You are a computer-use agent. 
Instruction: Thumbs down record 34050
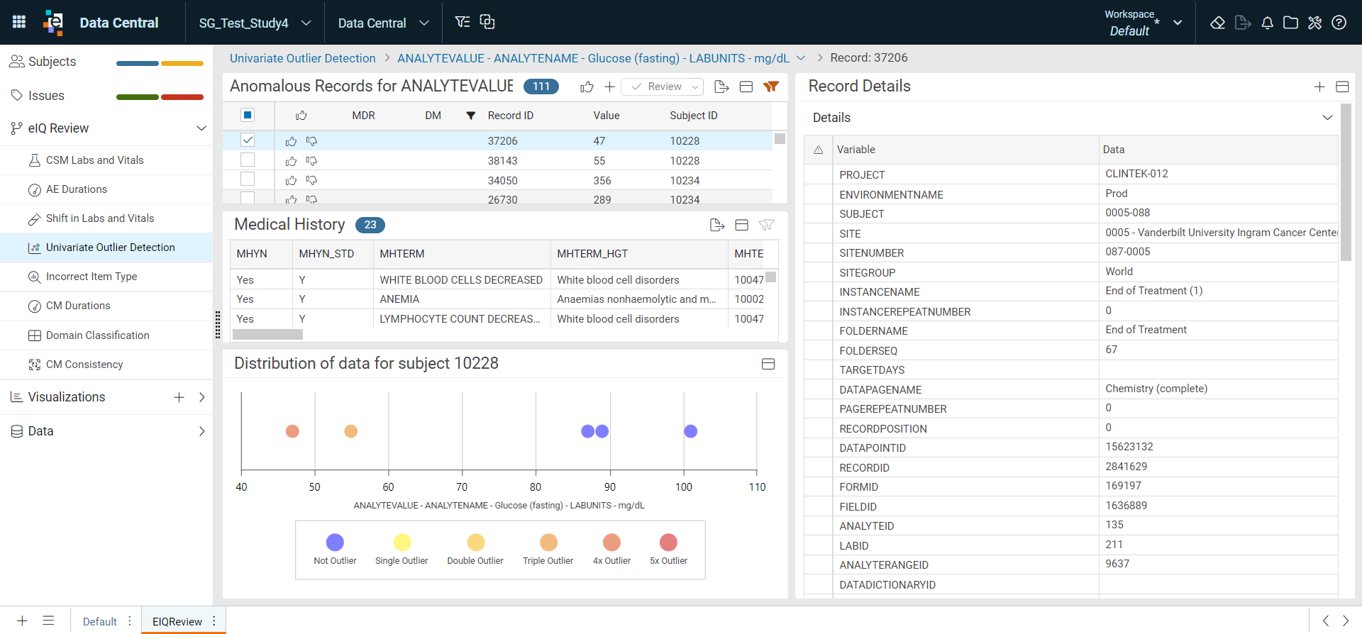[x=311, y=181]
